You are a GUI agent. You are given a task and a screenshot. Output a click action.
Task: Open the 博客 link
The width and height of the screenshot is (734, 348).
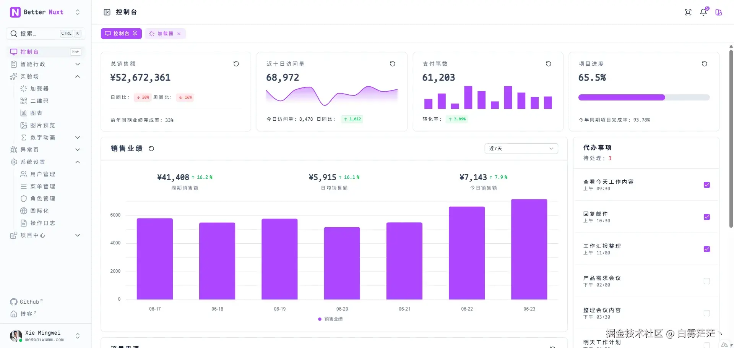[23, 314]
